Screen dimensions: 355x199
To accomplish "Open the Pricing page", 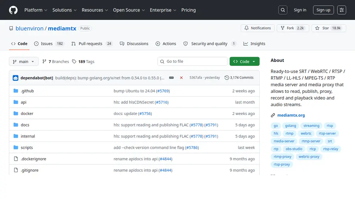I will pyautogui.click(x=188, y=10).
